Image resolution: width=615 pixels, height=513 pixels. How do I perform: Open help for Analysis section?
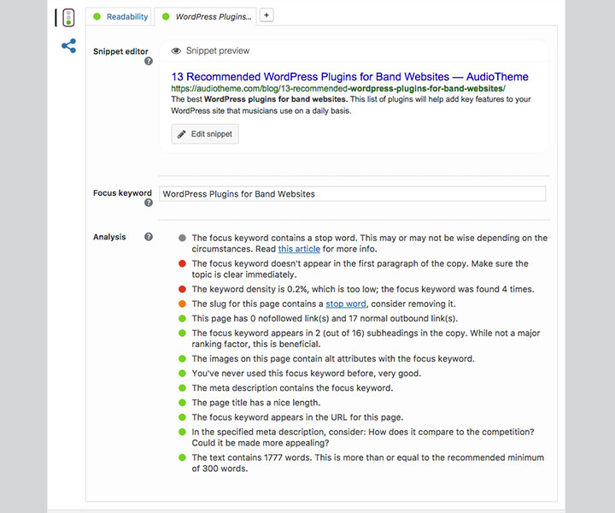click(149, 237)
